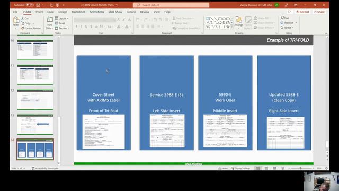
Task: Switch to Normal view icon
Action: [258, 168]
